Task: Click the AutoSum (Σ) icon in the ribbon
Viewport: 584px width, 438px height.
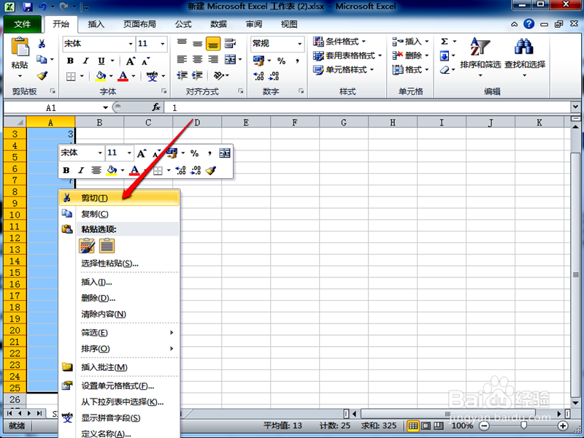Action: 445,42
